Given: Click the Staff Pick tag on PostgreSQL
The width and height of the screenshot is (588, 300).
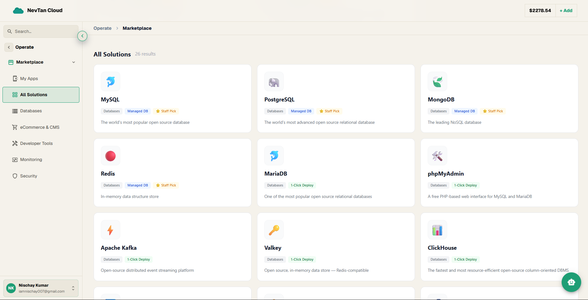Looking at the screenshot, I should coord(329,111).
